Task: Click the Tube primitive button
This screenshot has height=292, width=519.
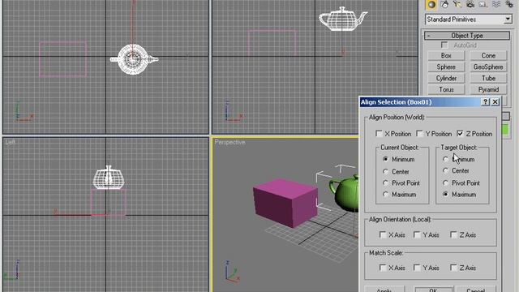Action: tap(488, 78)
